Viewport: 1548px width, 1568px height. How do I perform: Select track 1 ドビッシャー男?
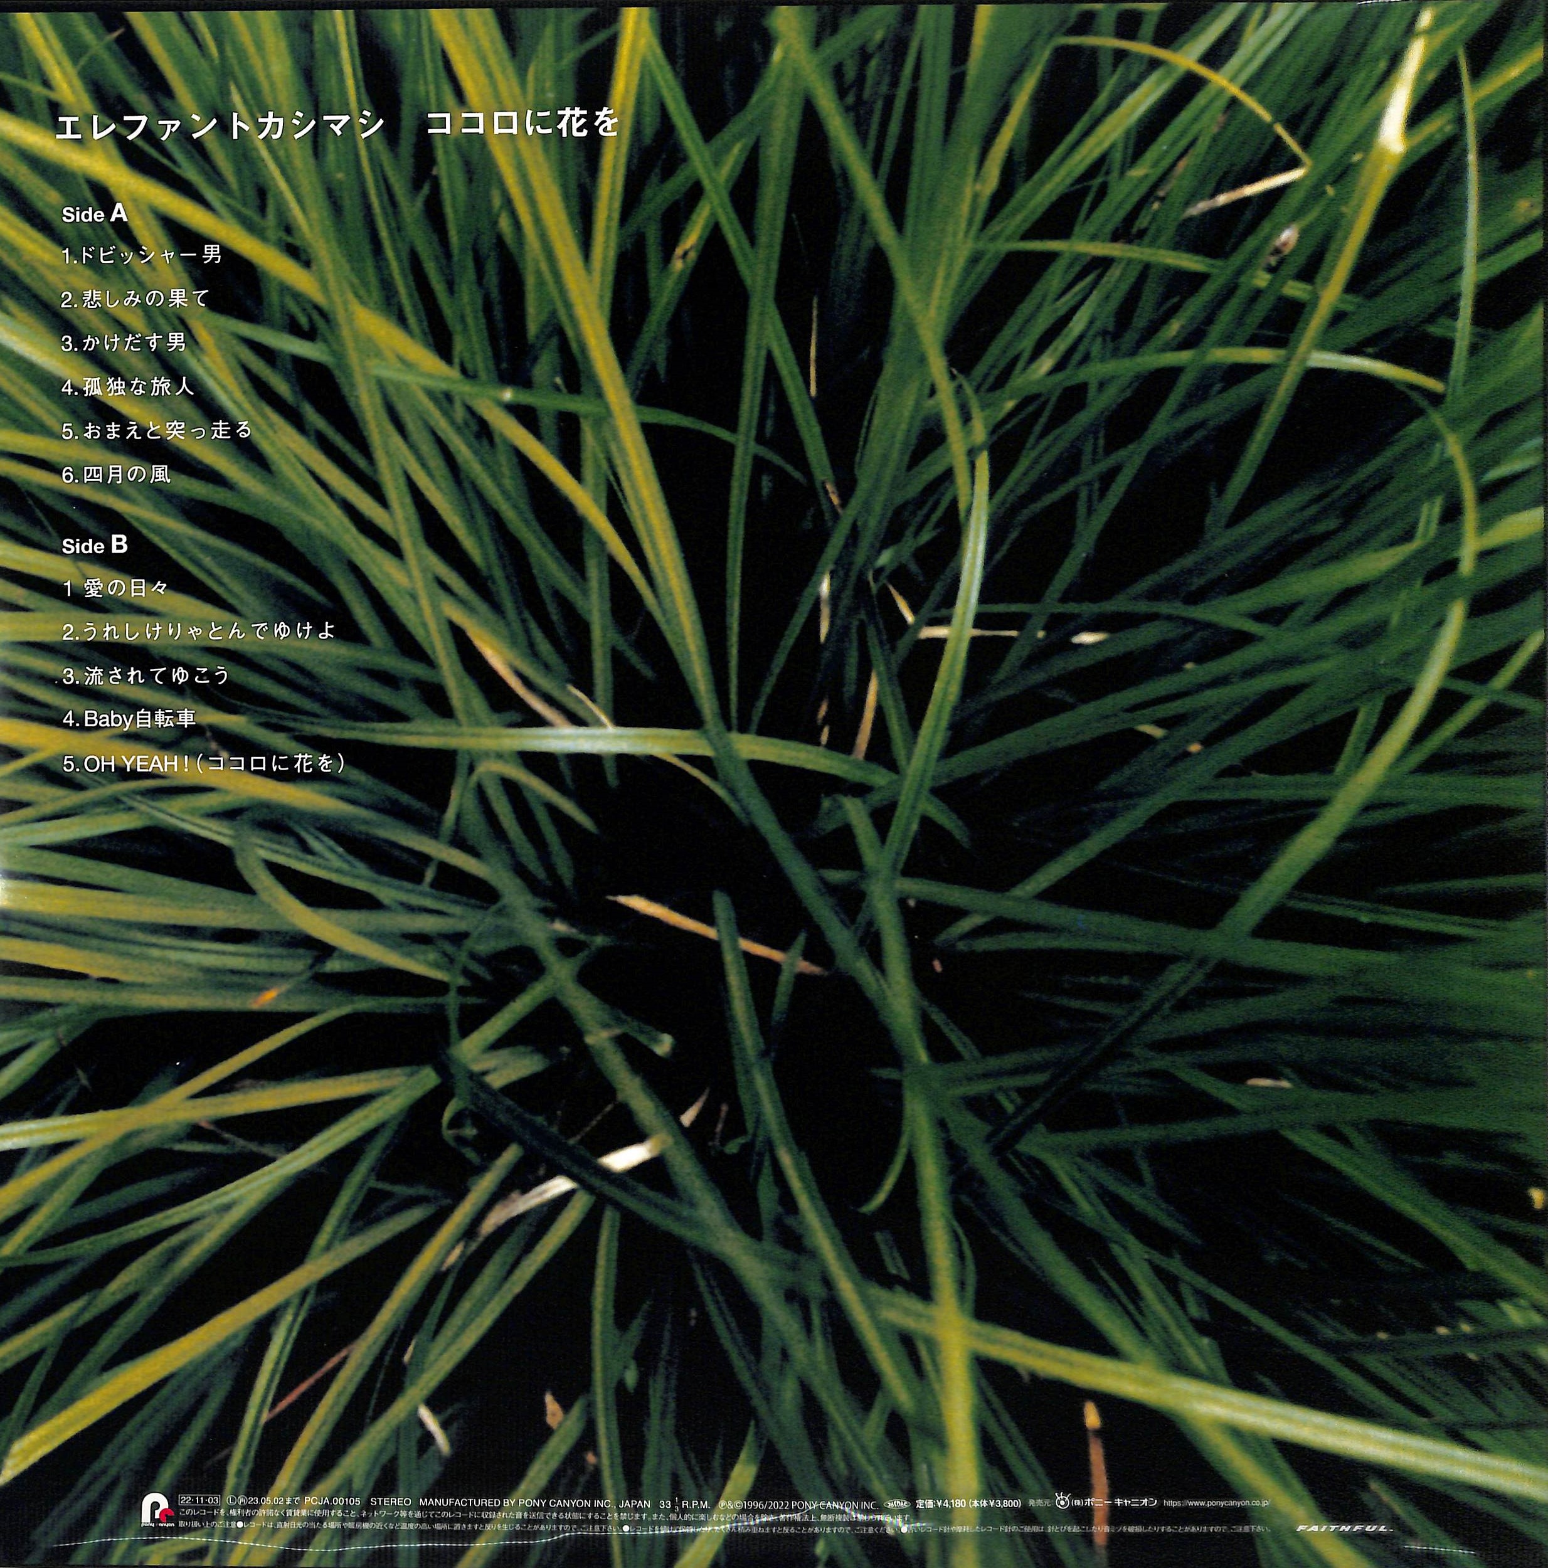pyautogui.click(x=141, y=255)
